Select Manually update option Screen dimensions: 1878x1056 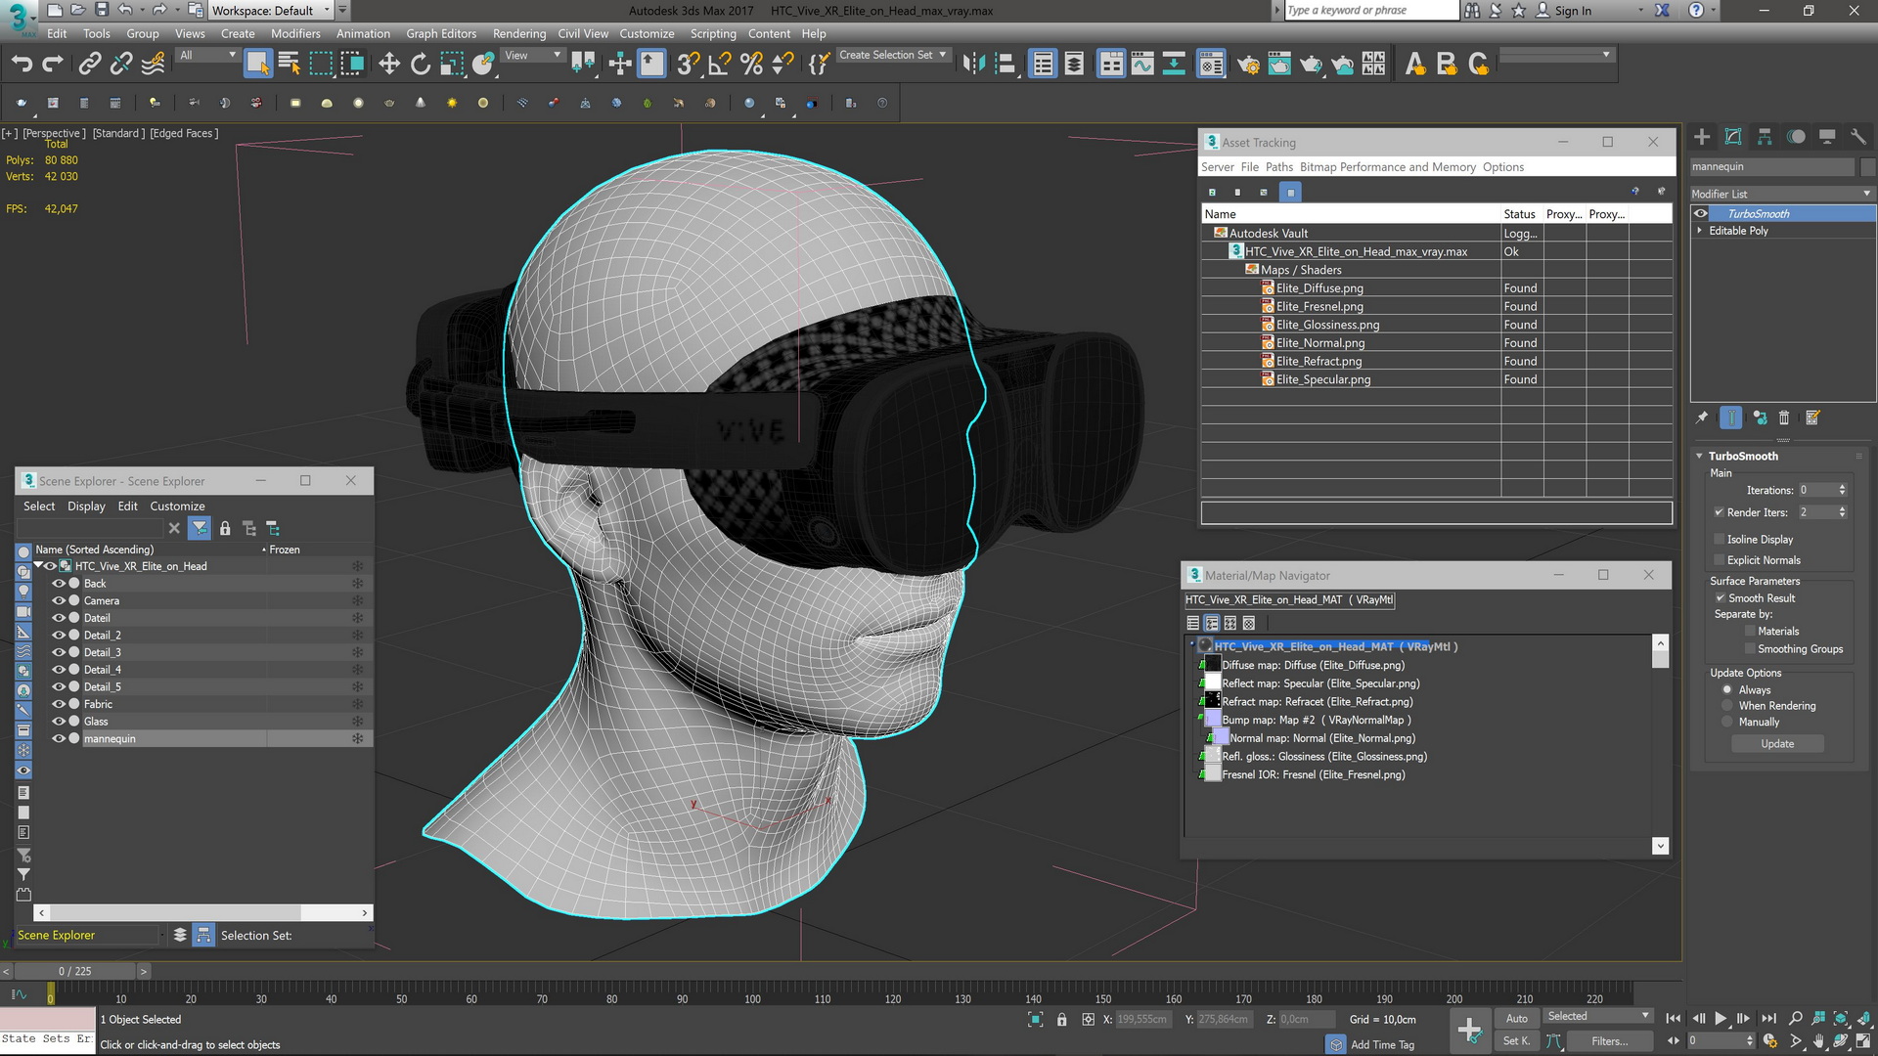1727,722
